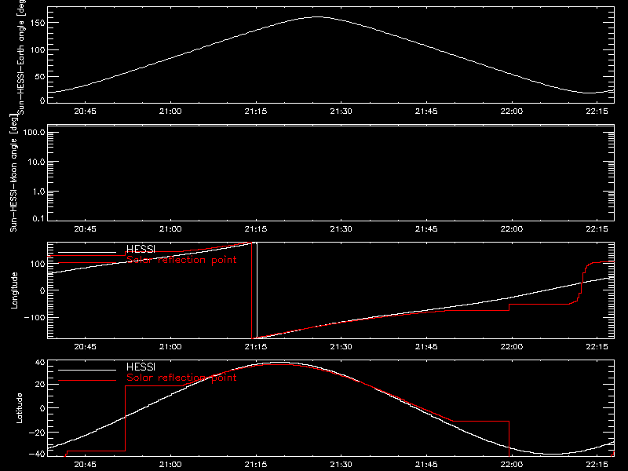Click the 0 tick label on Latitude axis
The width and height of the screenshot is (628, 471).
click(x=42, y=408)
